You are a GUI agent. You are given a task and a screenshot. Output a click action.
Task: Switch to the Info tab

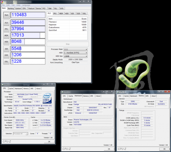pos(62,8)
